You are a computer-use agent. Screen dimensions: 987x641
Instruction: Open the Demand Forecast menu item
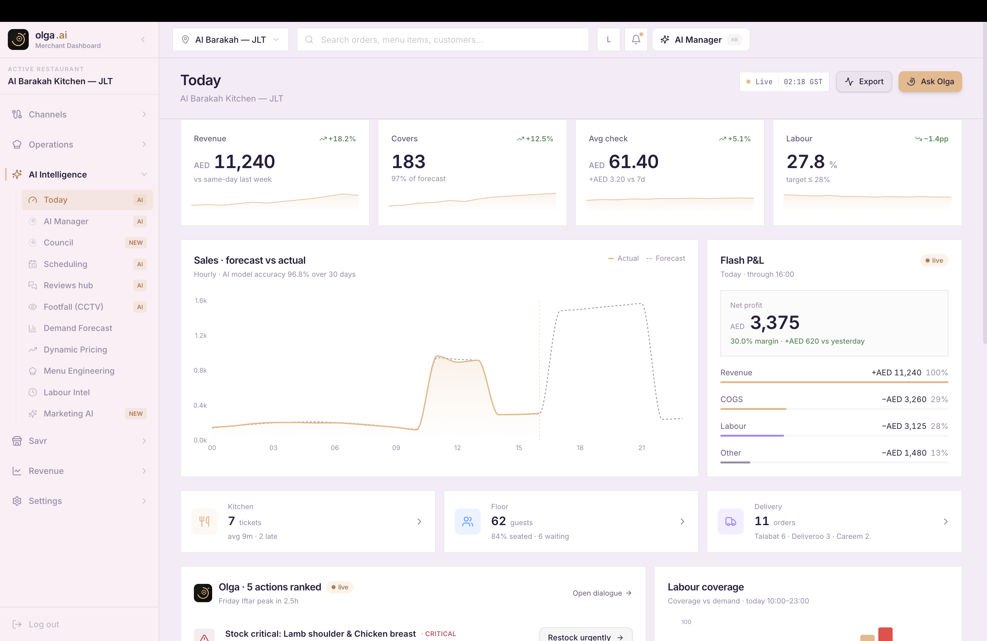pyautogui.click(x=78, y=328)
